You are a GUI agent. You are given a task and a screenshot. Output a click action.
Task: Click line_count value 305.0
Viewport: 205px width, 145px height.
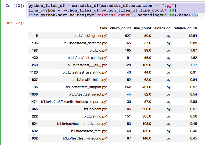coord(147,116)
